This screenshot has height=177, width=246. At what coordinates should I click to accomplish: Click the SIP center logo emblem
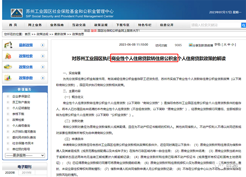pyautogui.click(x=17, y=13)
